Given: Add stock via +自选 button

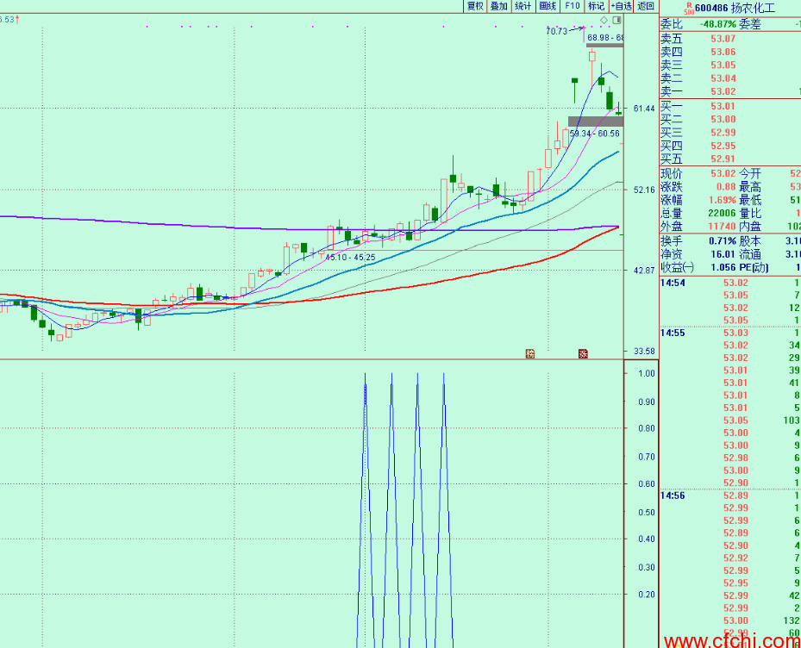Looking at the screenshot, I should point(621,6).
